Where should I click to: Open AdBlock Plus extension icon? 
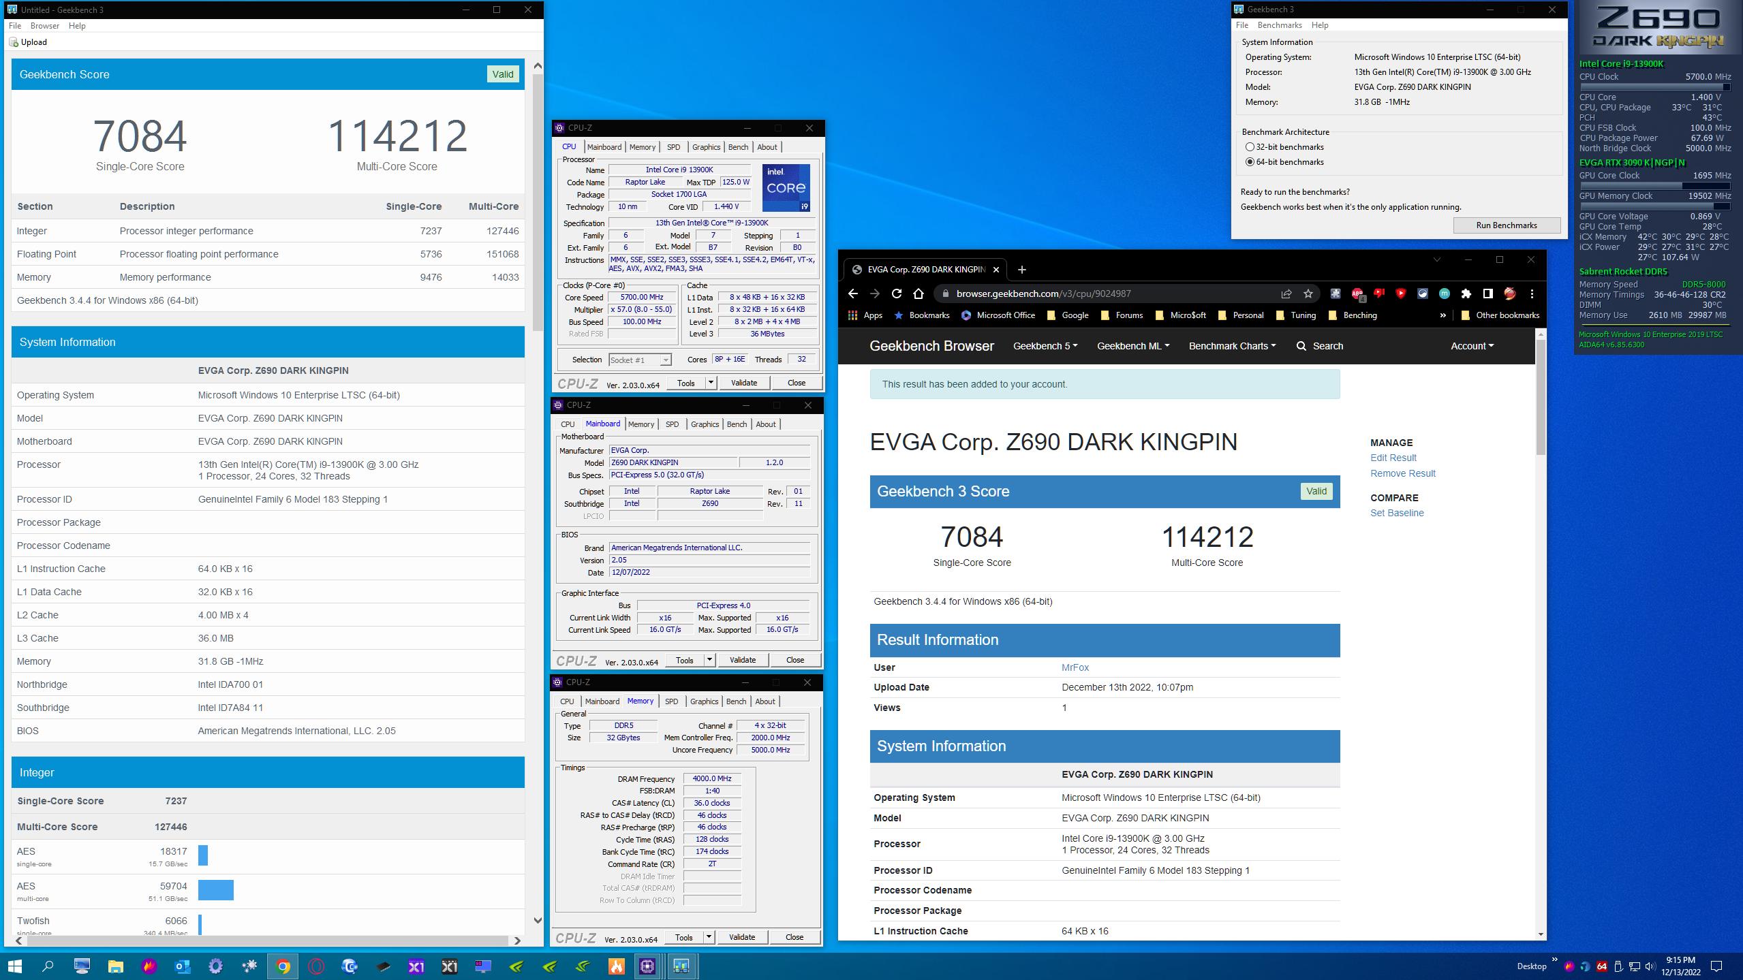(1357, 294)
